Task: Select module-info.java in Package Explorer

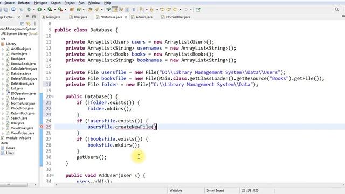Action: click(x=18, y=138)
